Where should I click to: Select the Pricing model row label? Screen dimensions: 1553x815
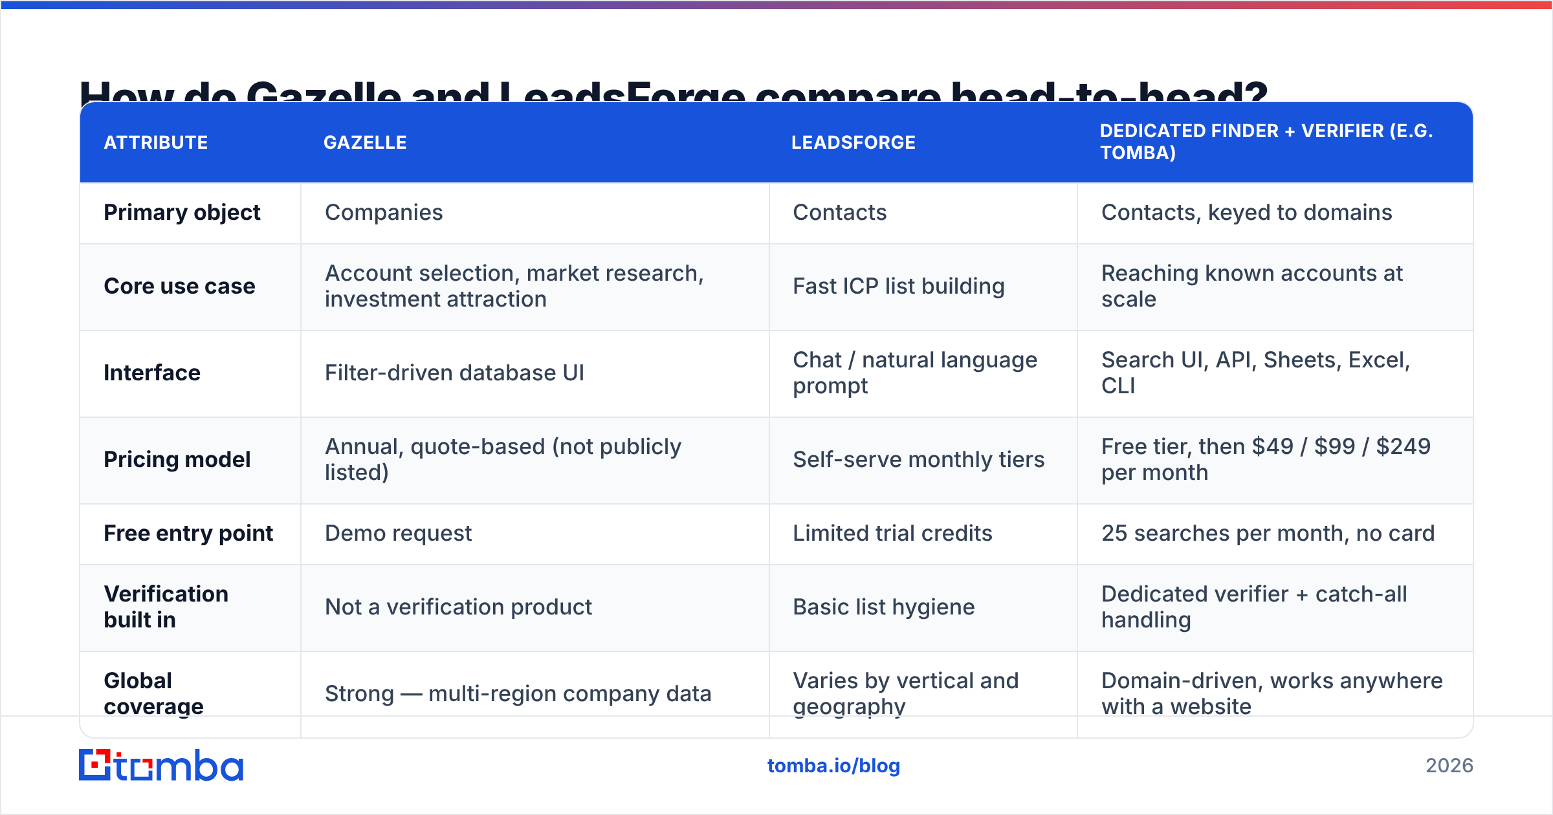[x=177, y=460]
